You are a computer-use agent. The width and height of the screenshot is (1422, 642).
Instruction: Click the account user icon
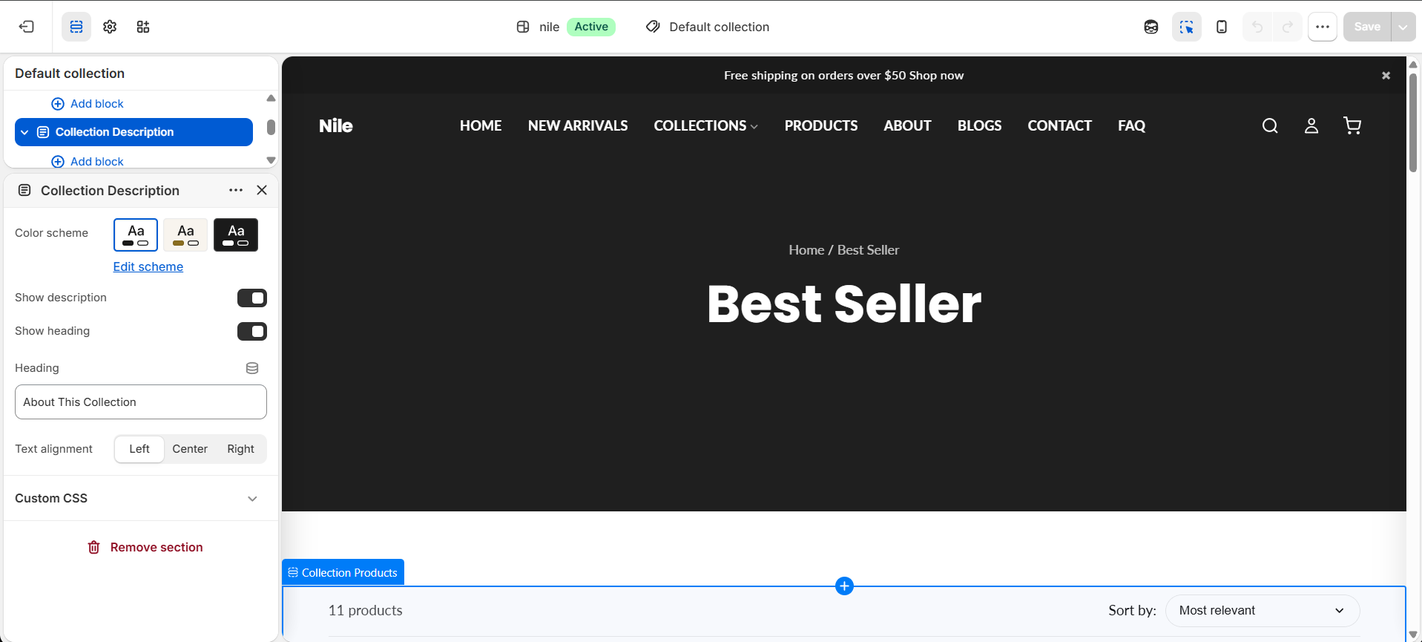[x=1311, y=126]
